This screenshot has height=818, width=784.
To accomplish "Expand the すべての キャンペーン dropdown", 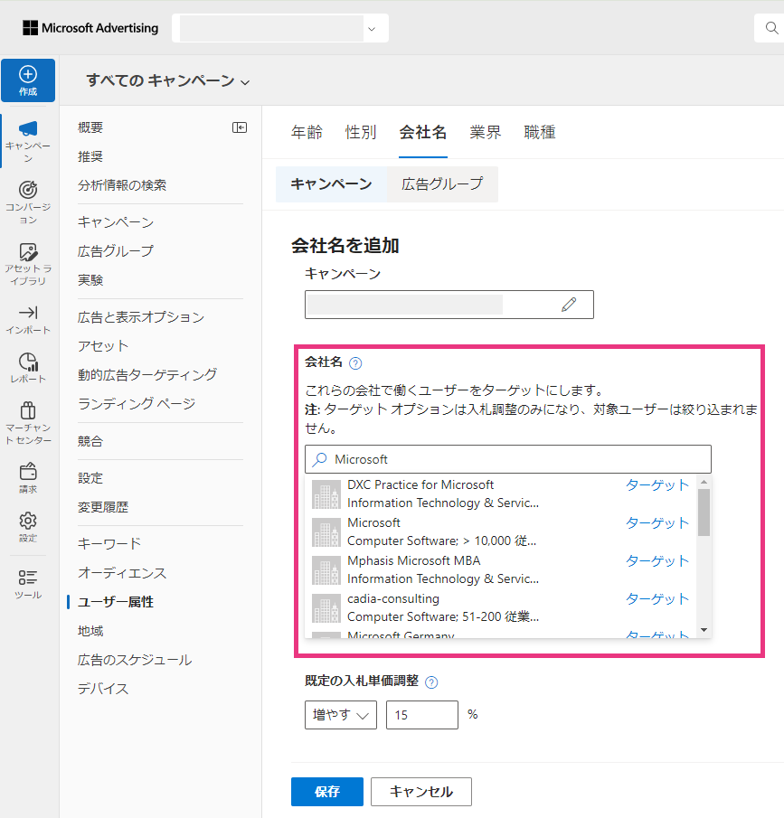I will pos(168,80).
